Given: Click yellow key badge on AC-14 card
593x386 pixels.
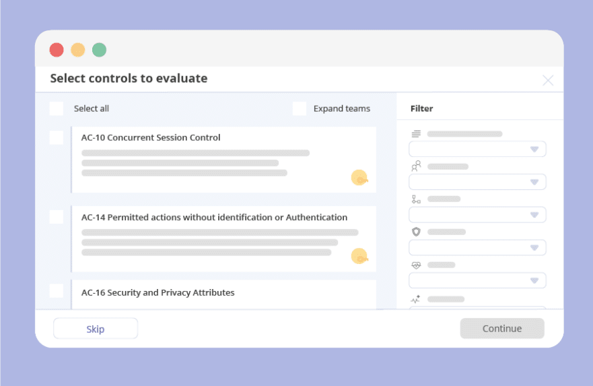Looking at the screenshot, I should tap(359, 256).
